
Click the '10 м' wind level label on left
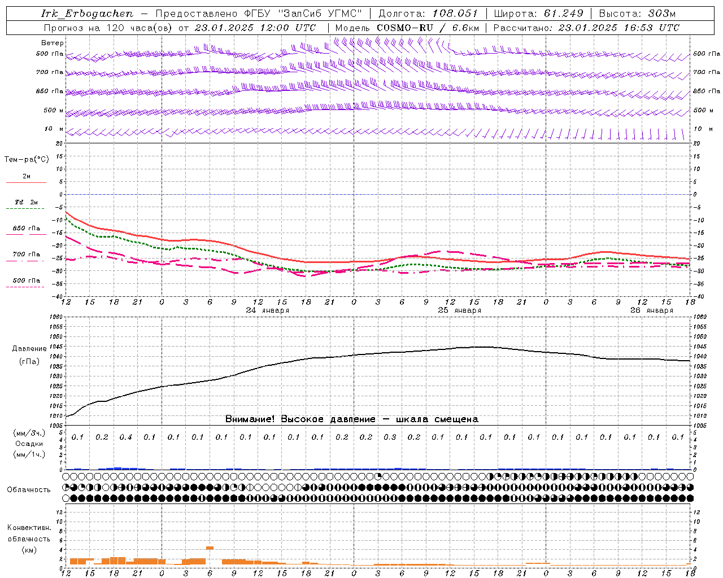tap(54, 129)
